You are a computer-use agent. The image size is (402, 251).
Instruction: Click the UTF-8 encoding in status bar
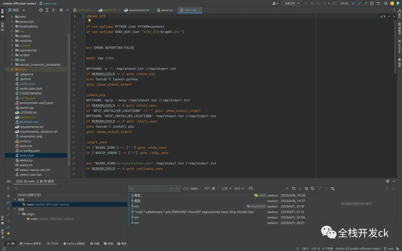tap(315, 248)
